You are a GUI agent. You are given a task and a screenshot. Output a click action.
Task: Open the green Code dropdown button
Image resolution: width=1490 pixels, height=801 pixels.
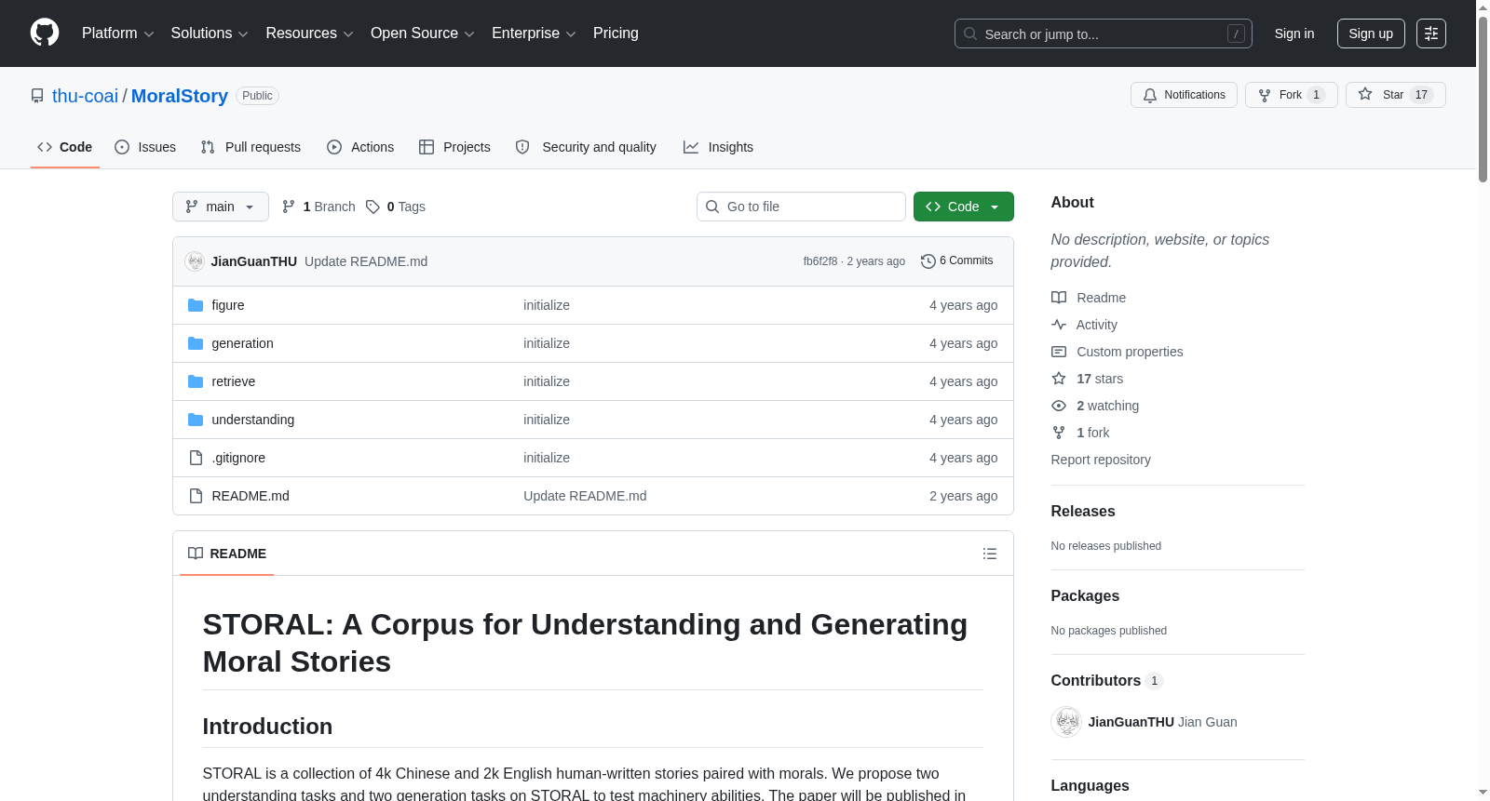coord(964,207)
